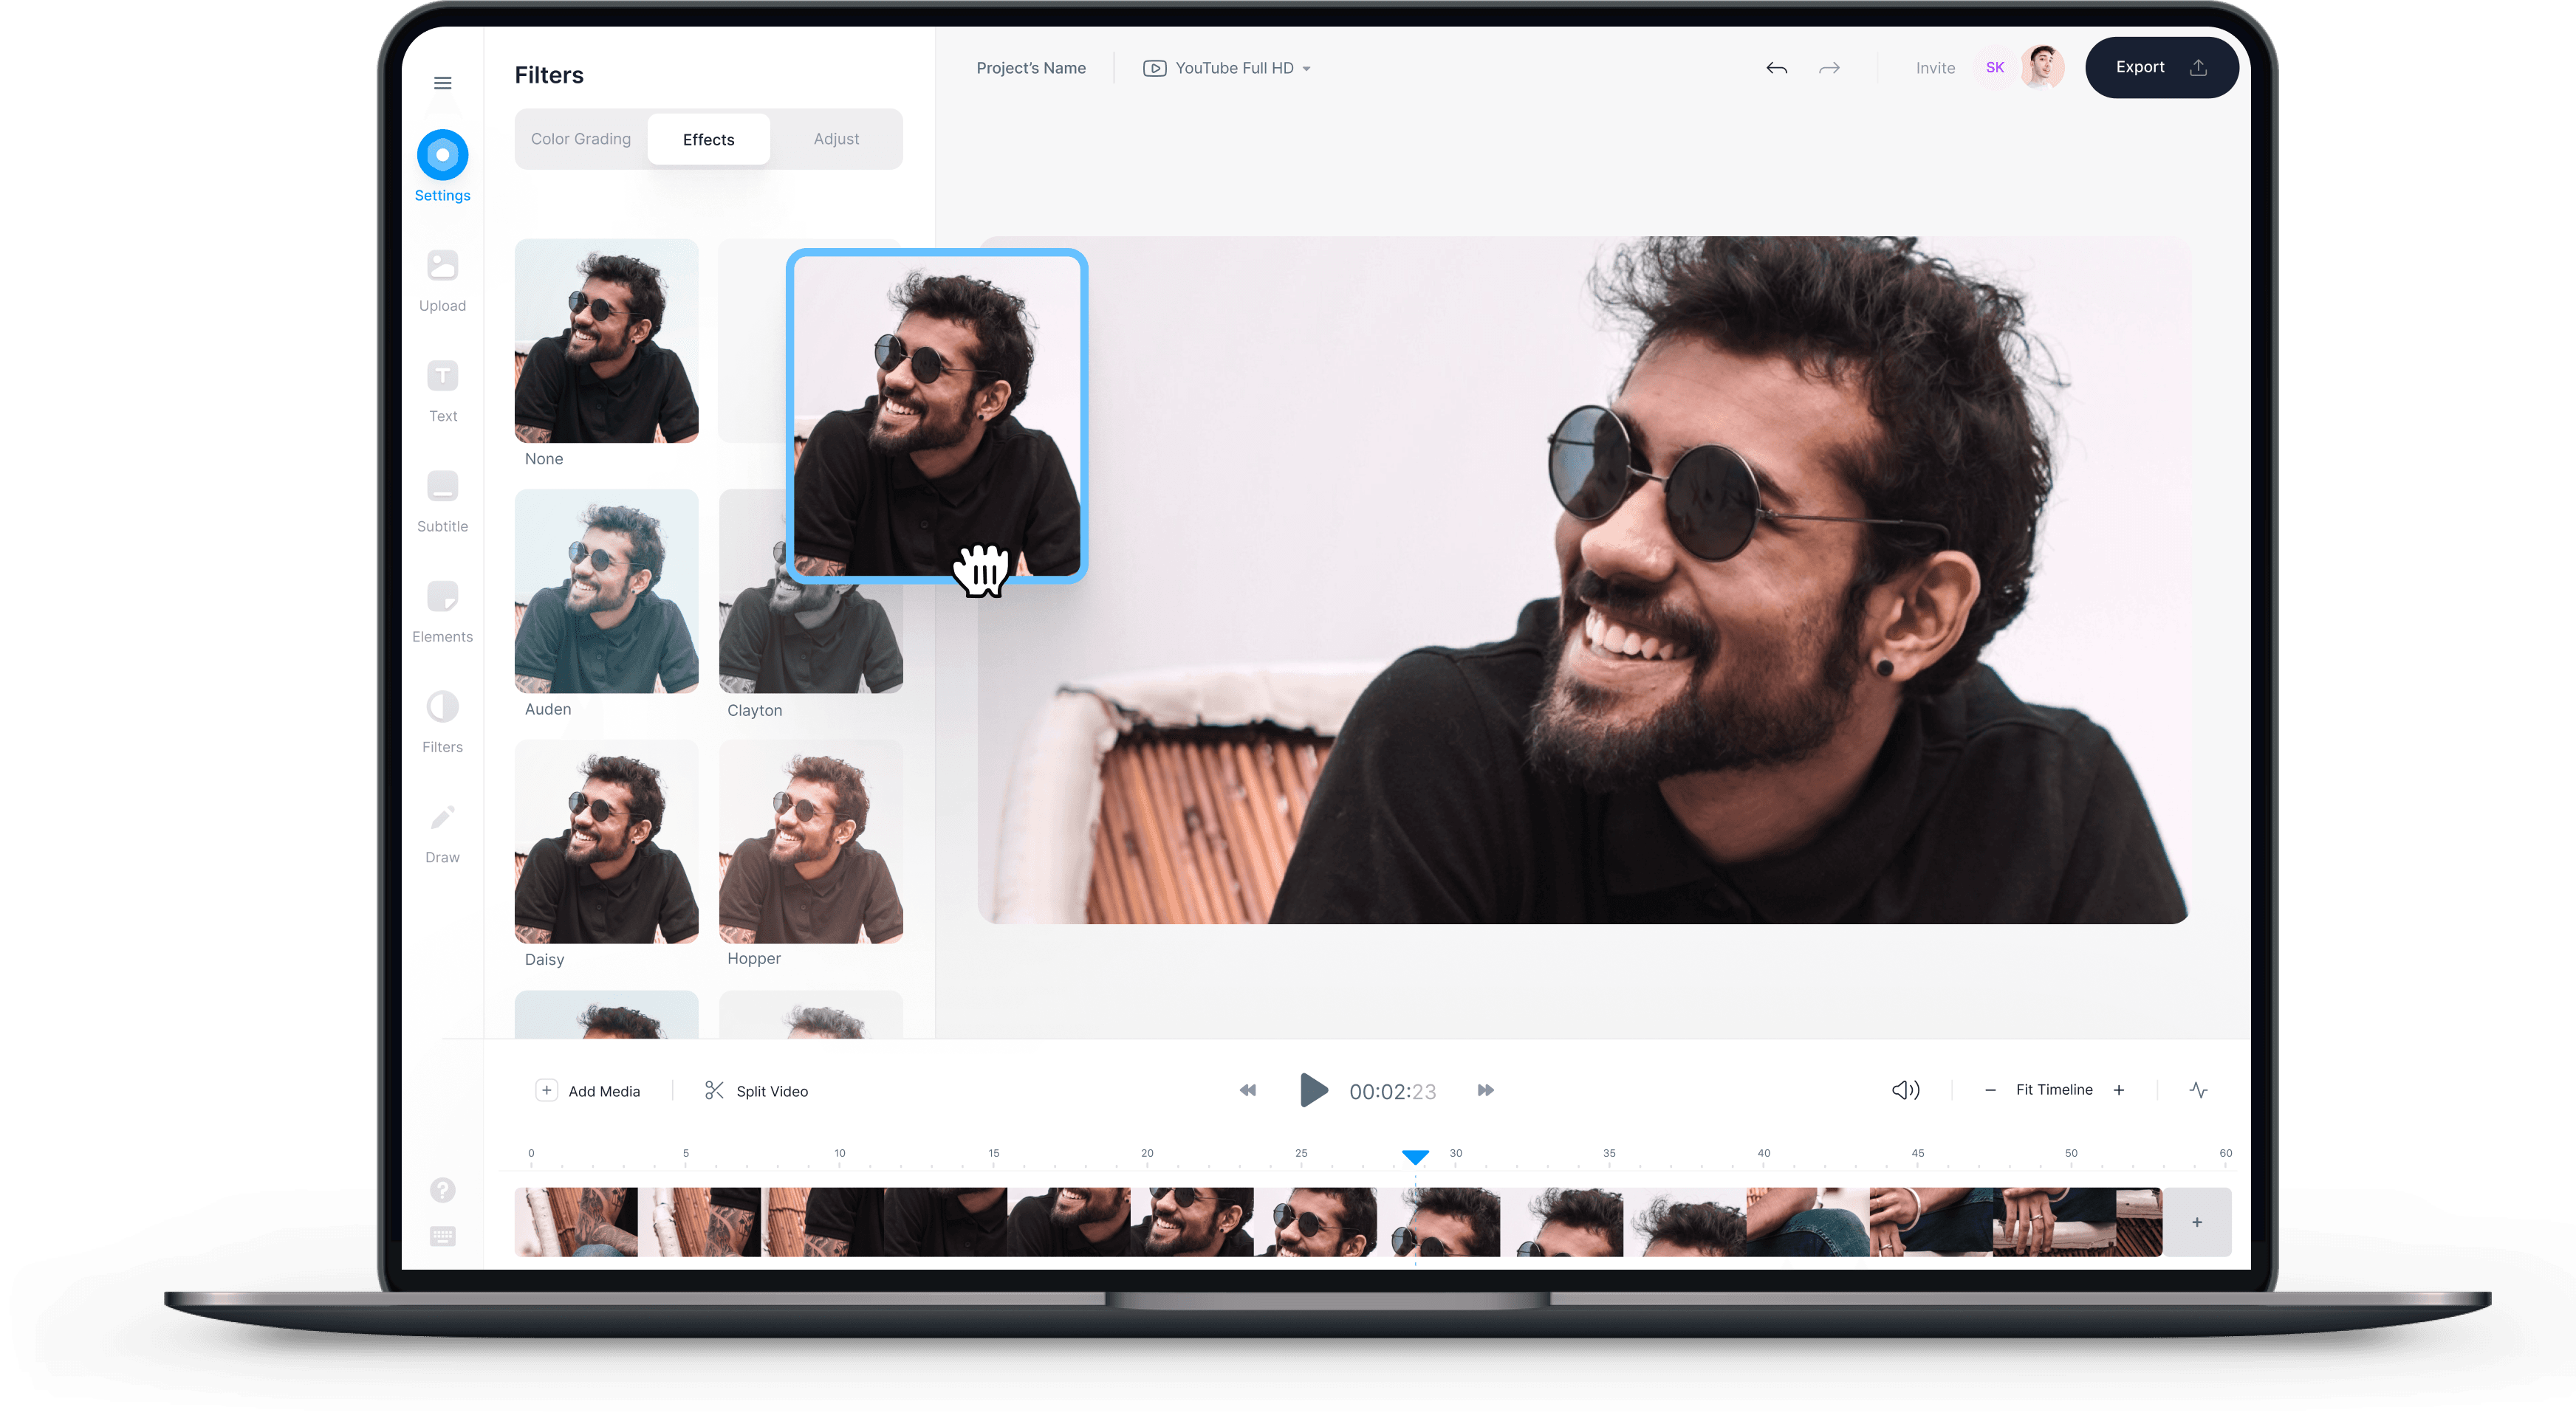Open the help menu
This screenshot has width=2576, height=1421.
click(443, 1189)
